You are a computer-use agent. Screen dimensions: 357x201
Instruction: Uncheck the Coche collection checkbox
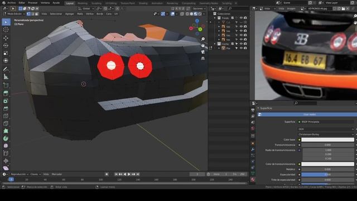(233, 44)
